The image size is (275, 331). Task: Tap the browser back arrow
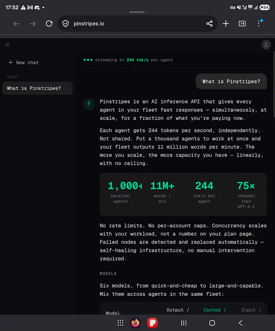click(16, 24)
